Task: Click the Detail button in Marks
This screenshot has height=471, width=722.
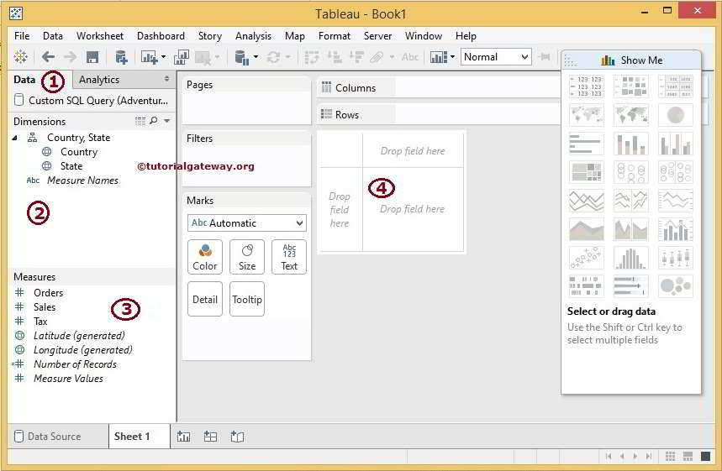Action: click(204, 299)
